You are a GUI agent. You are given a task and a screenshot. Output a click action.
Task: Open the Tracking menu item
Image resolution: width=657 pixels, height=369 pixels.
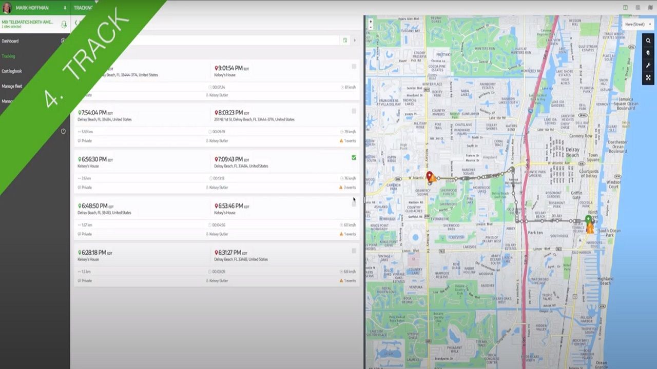pos(8,56)
